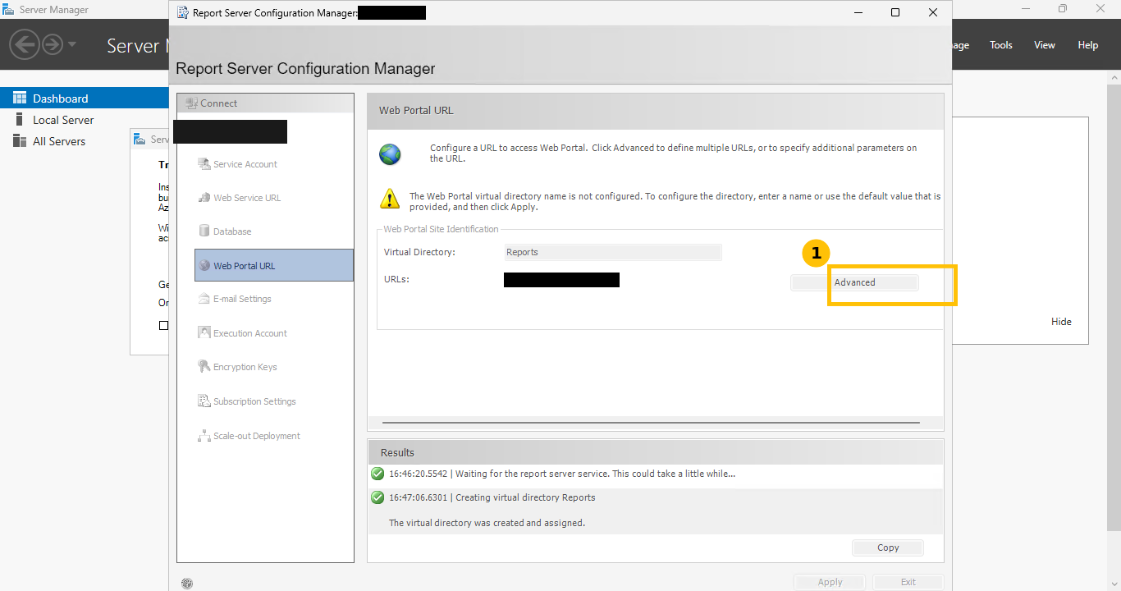The width and height of the screenshot is (1121, 591).
Task: Select Dashboard in Server Manager sidebar
Action: click(x=85, y=98)
